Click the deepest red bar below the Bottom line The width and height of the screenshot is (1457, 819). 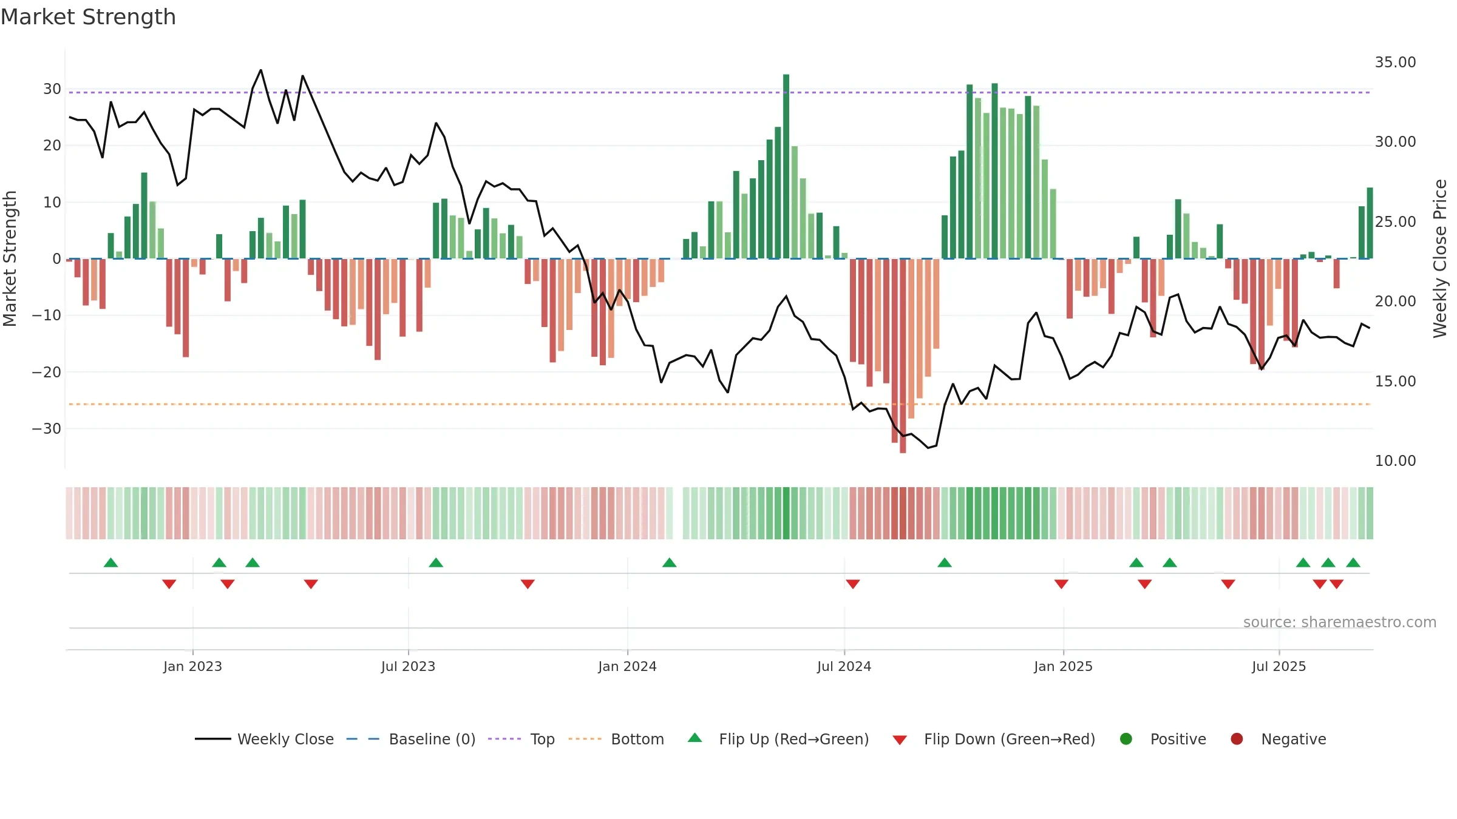click(903, 356)
